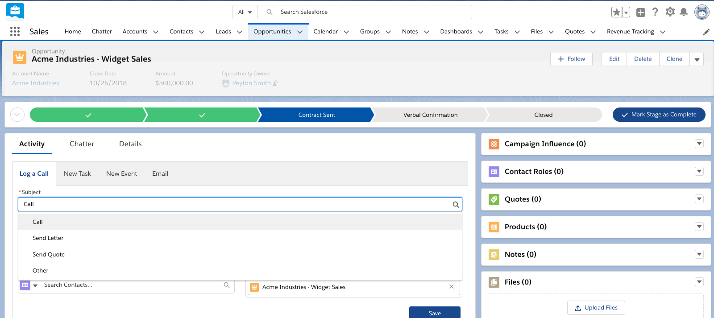Click the Clone button

[674, 59]
